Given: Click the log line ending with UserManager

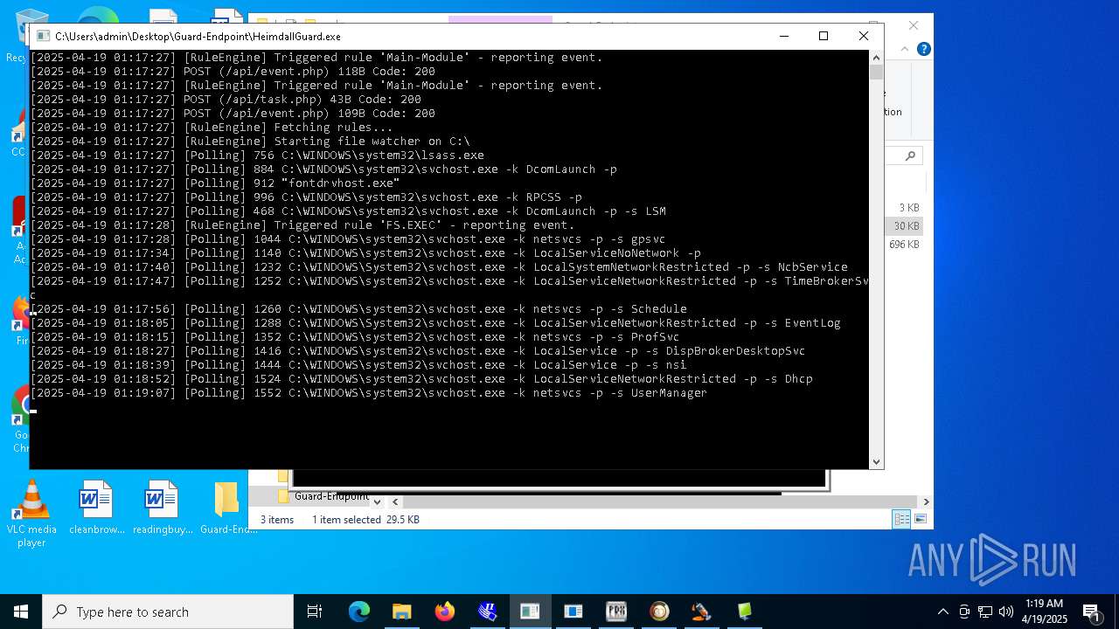Looking at the screenshot, I should click(x=369, y=392).
